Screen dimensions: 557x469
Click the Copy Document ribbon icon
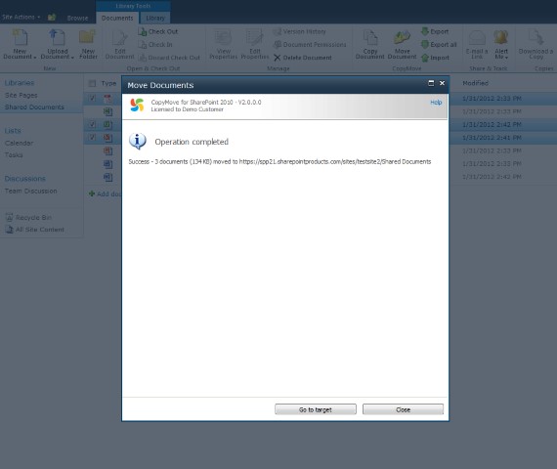370,38
